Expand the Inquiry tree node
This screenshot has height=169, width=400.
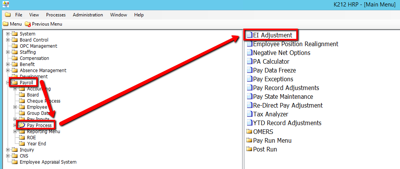8,150
